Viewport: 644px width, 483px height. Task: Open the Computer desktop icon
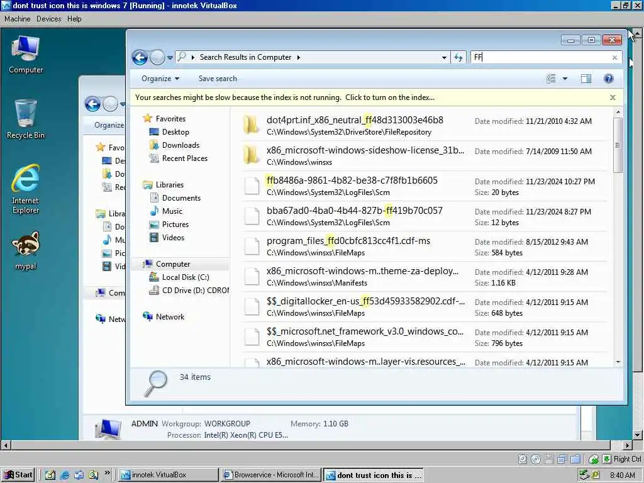click(x=25, y=55)
